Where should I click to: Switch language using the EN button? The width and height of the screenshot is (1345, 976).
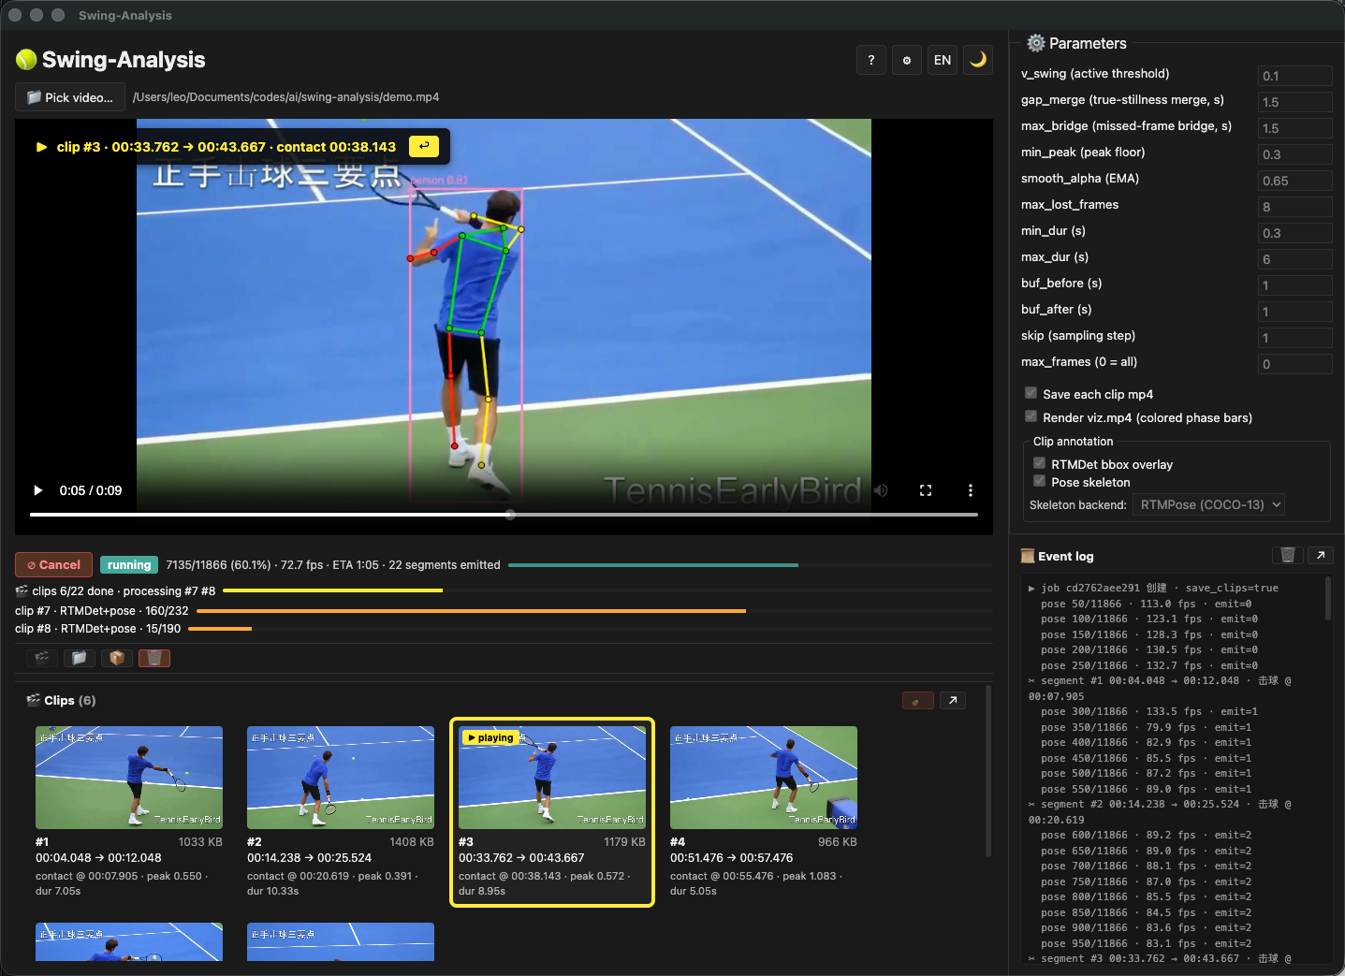pos(943,60)
